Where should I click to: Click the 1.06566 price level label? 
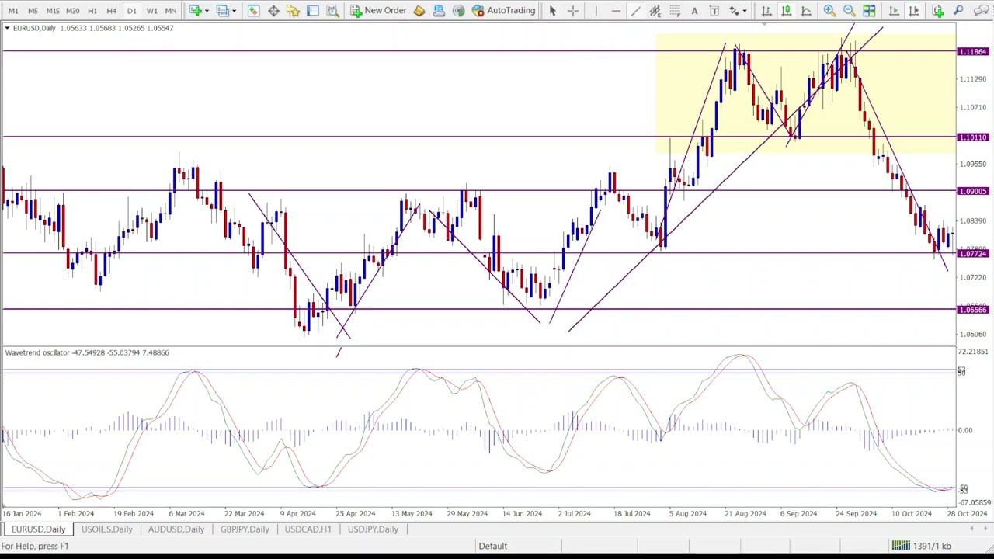(x=973, y=310)
